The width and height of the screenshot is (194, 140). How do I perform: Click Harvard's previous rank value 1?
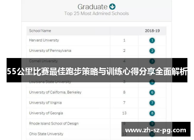tap(124, 40)
